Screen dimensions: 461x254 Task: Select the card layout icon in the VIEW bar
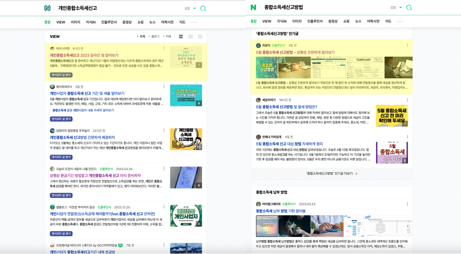(191, 36)
